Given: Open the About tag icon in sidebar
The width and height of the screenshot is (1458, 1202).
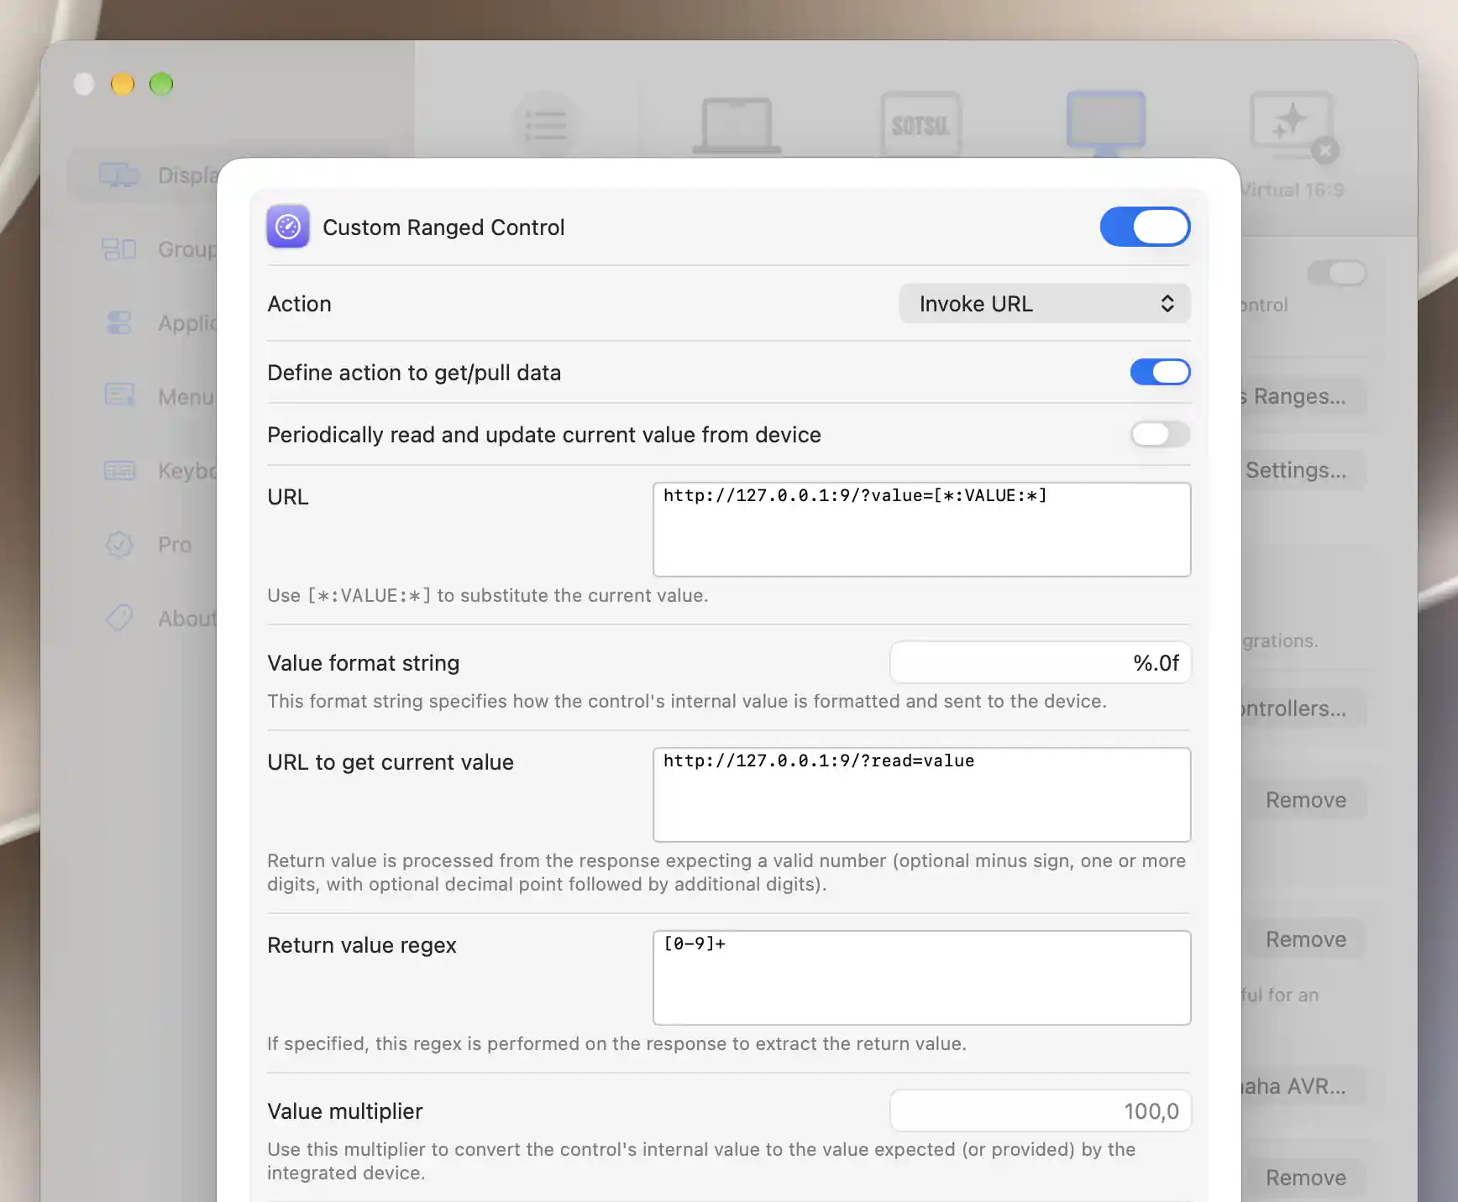Looking at the screenshot, I should (x=119, y=619).
